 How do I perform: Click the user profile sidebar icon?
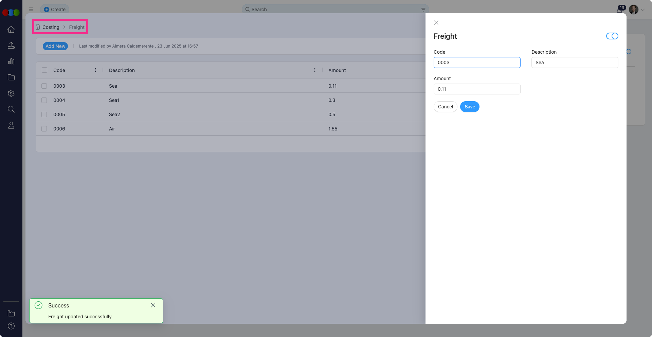pos(11,125)
